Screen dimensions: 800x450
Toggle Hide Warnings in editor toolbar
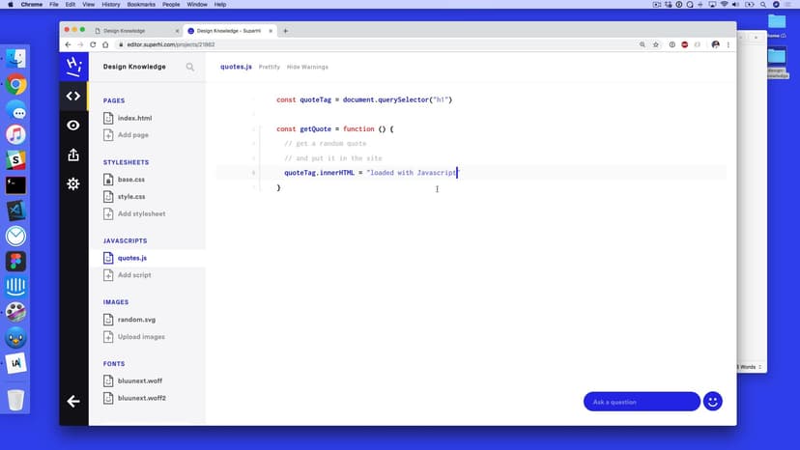pos(307,68)
